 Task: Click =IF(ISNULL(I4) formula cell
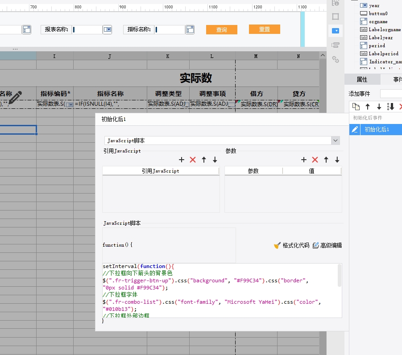pos(110,104)
